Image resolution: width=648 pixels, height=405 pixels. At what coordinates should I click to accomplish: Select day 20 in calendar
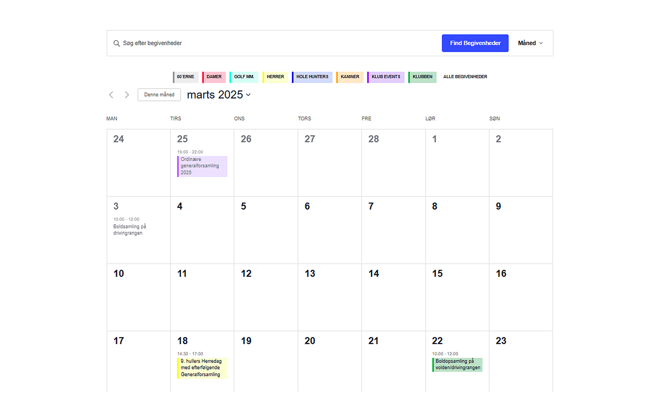pos(310,341)
